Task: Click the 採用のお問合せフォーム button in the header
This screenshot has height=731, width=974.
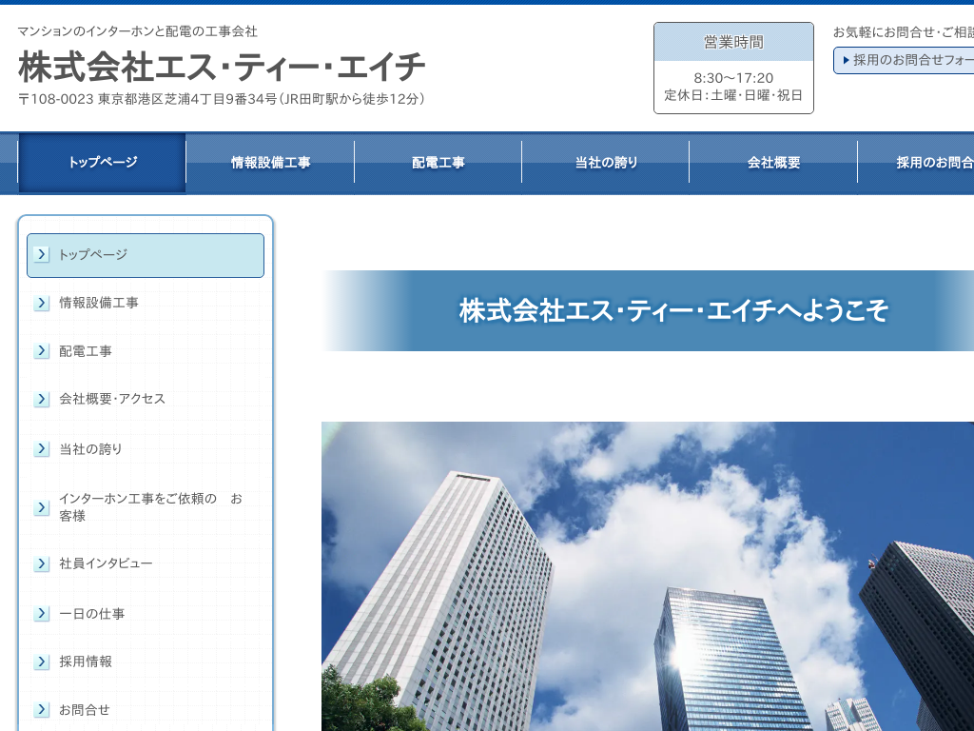Action: [x=904, y=60]
